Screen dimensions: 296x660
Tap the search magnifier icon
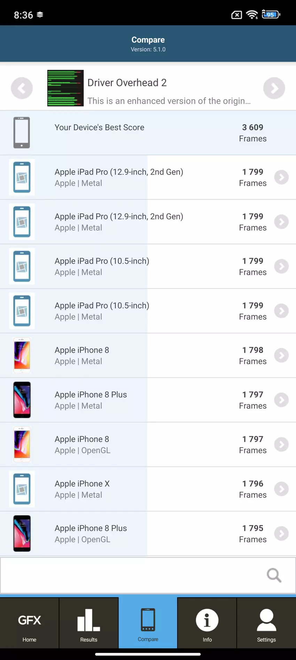[x=274, y=575]
